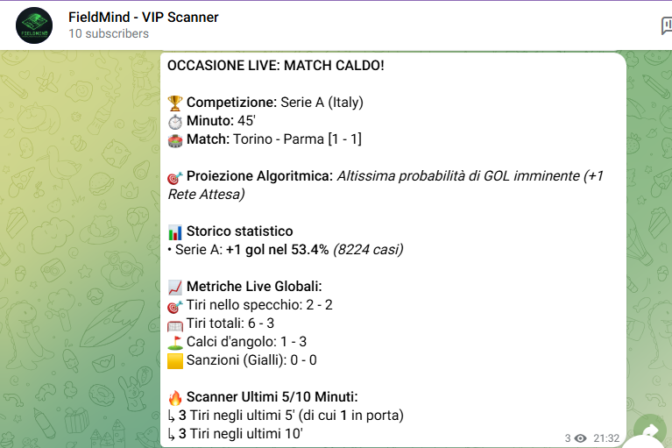Open channel info via FieldMind - VIP Scanner title
The width and height of the screenshot is (672, 448).
click(144, 17)
